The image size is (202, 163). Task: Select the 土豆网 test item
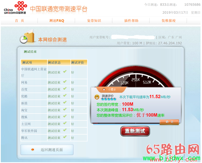[26, 124]
